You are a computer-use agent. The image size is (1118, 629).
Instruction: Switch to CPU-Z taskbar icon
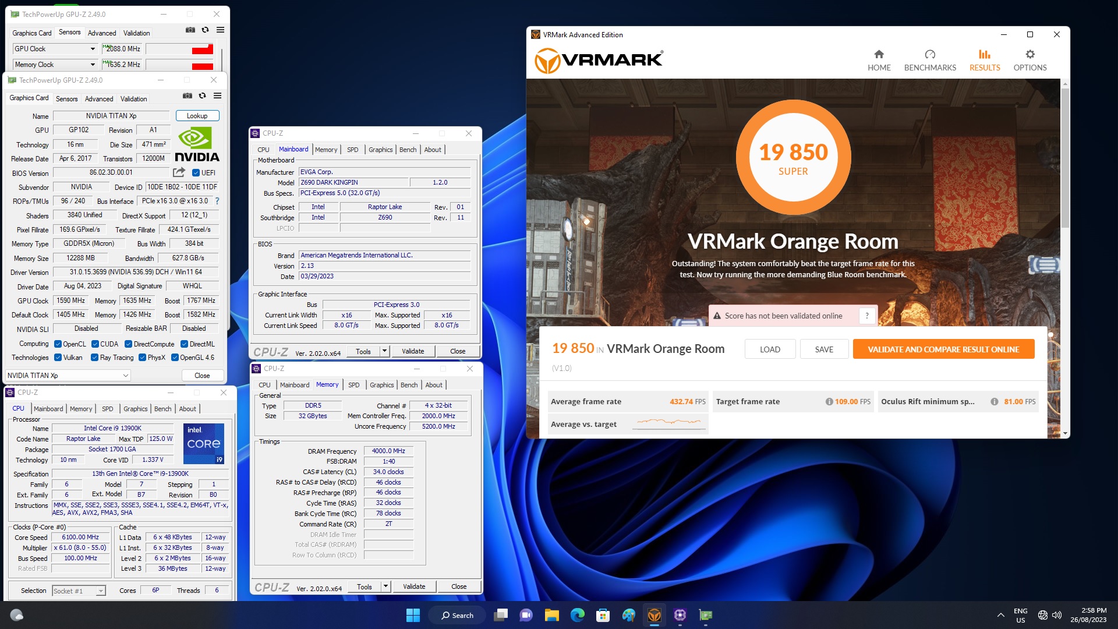[x=680, y=615]
